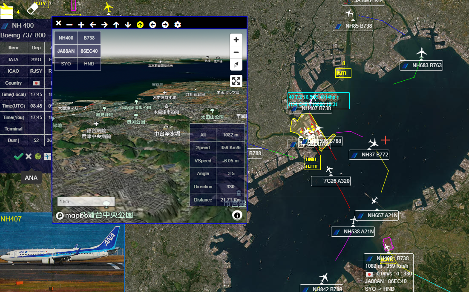Close the 3D view popup window

tap(59, 23)
